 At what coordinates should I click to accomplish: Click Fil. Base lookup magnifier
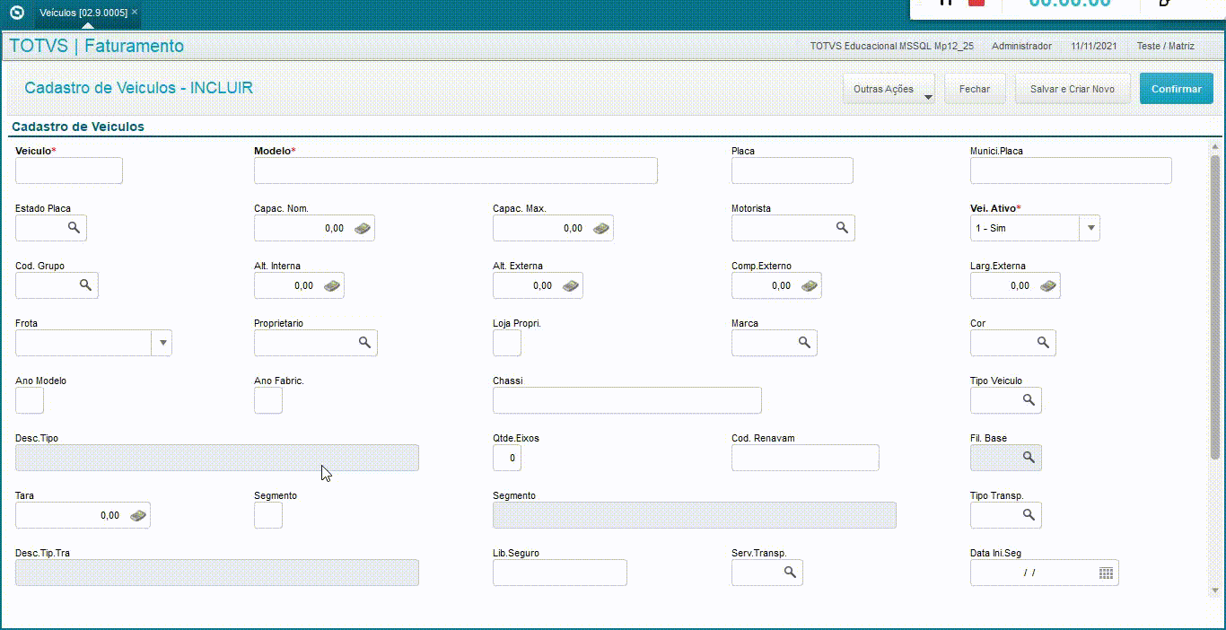(1029, 458)
